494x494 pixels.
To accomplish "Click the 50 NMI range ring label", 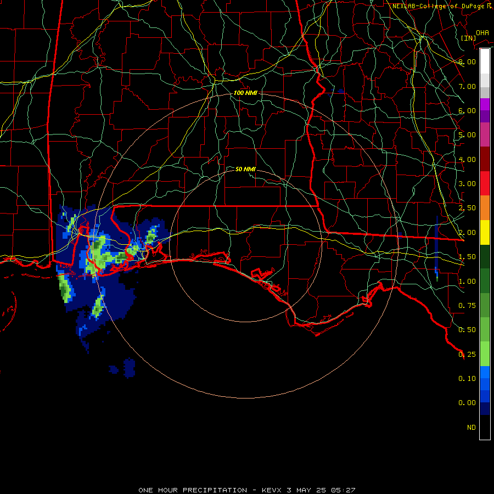I will pos(245,169).
